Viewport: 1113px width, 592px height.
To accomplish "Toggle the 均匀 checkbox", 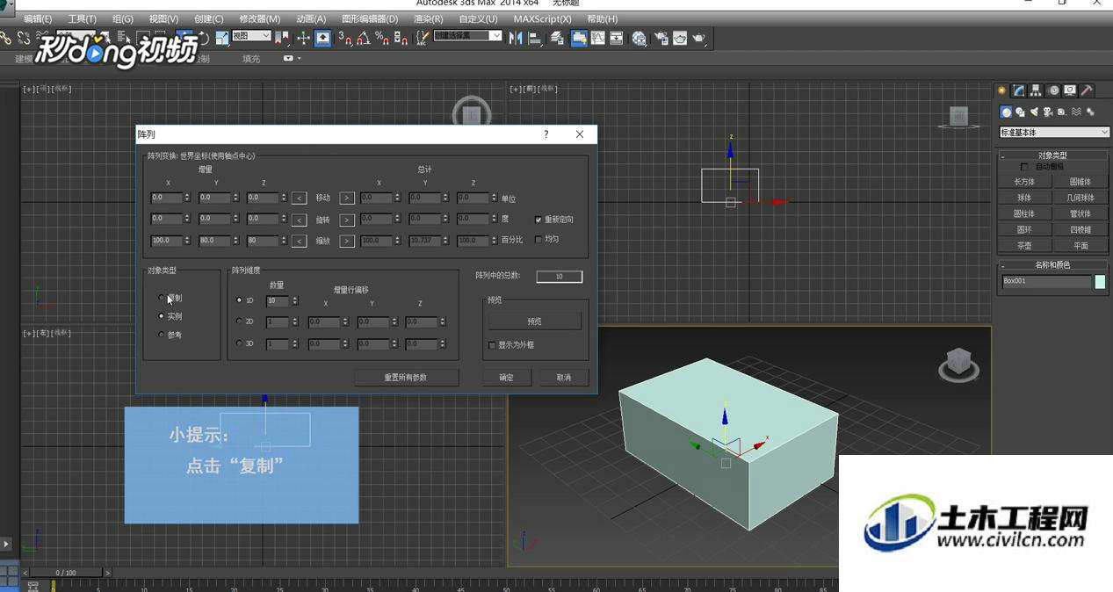I will [538, 239].
